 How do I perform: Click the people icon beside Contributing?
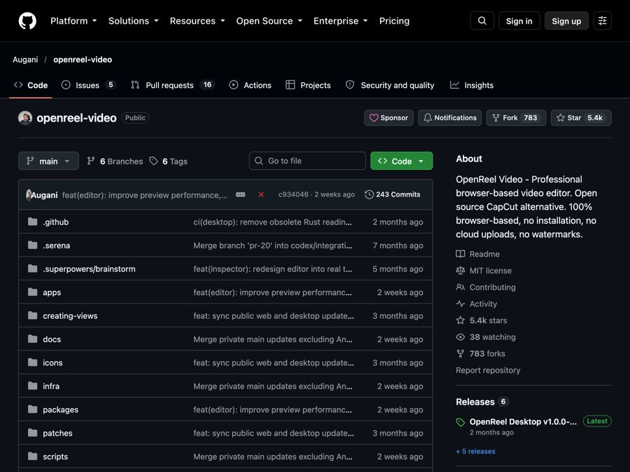pyautogui.click(x=461, y=287)
